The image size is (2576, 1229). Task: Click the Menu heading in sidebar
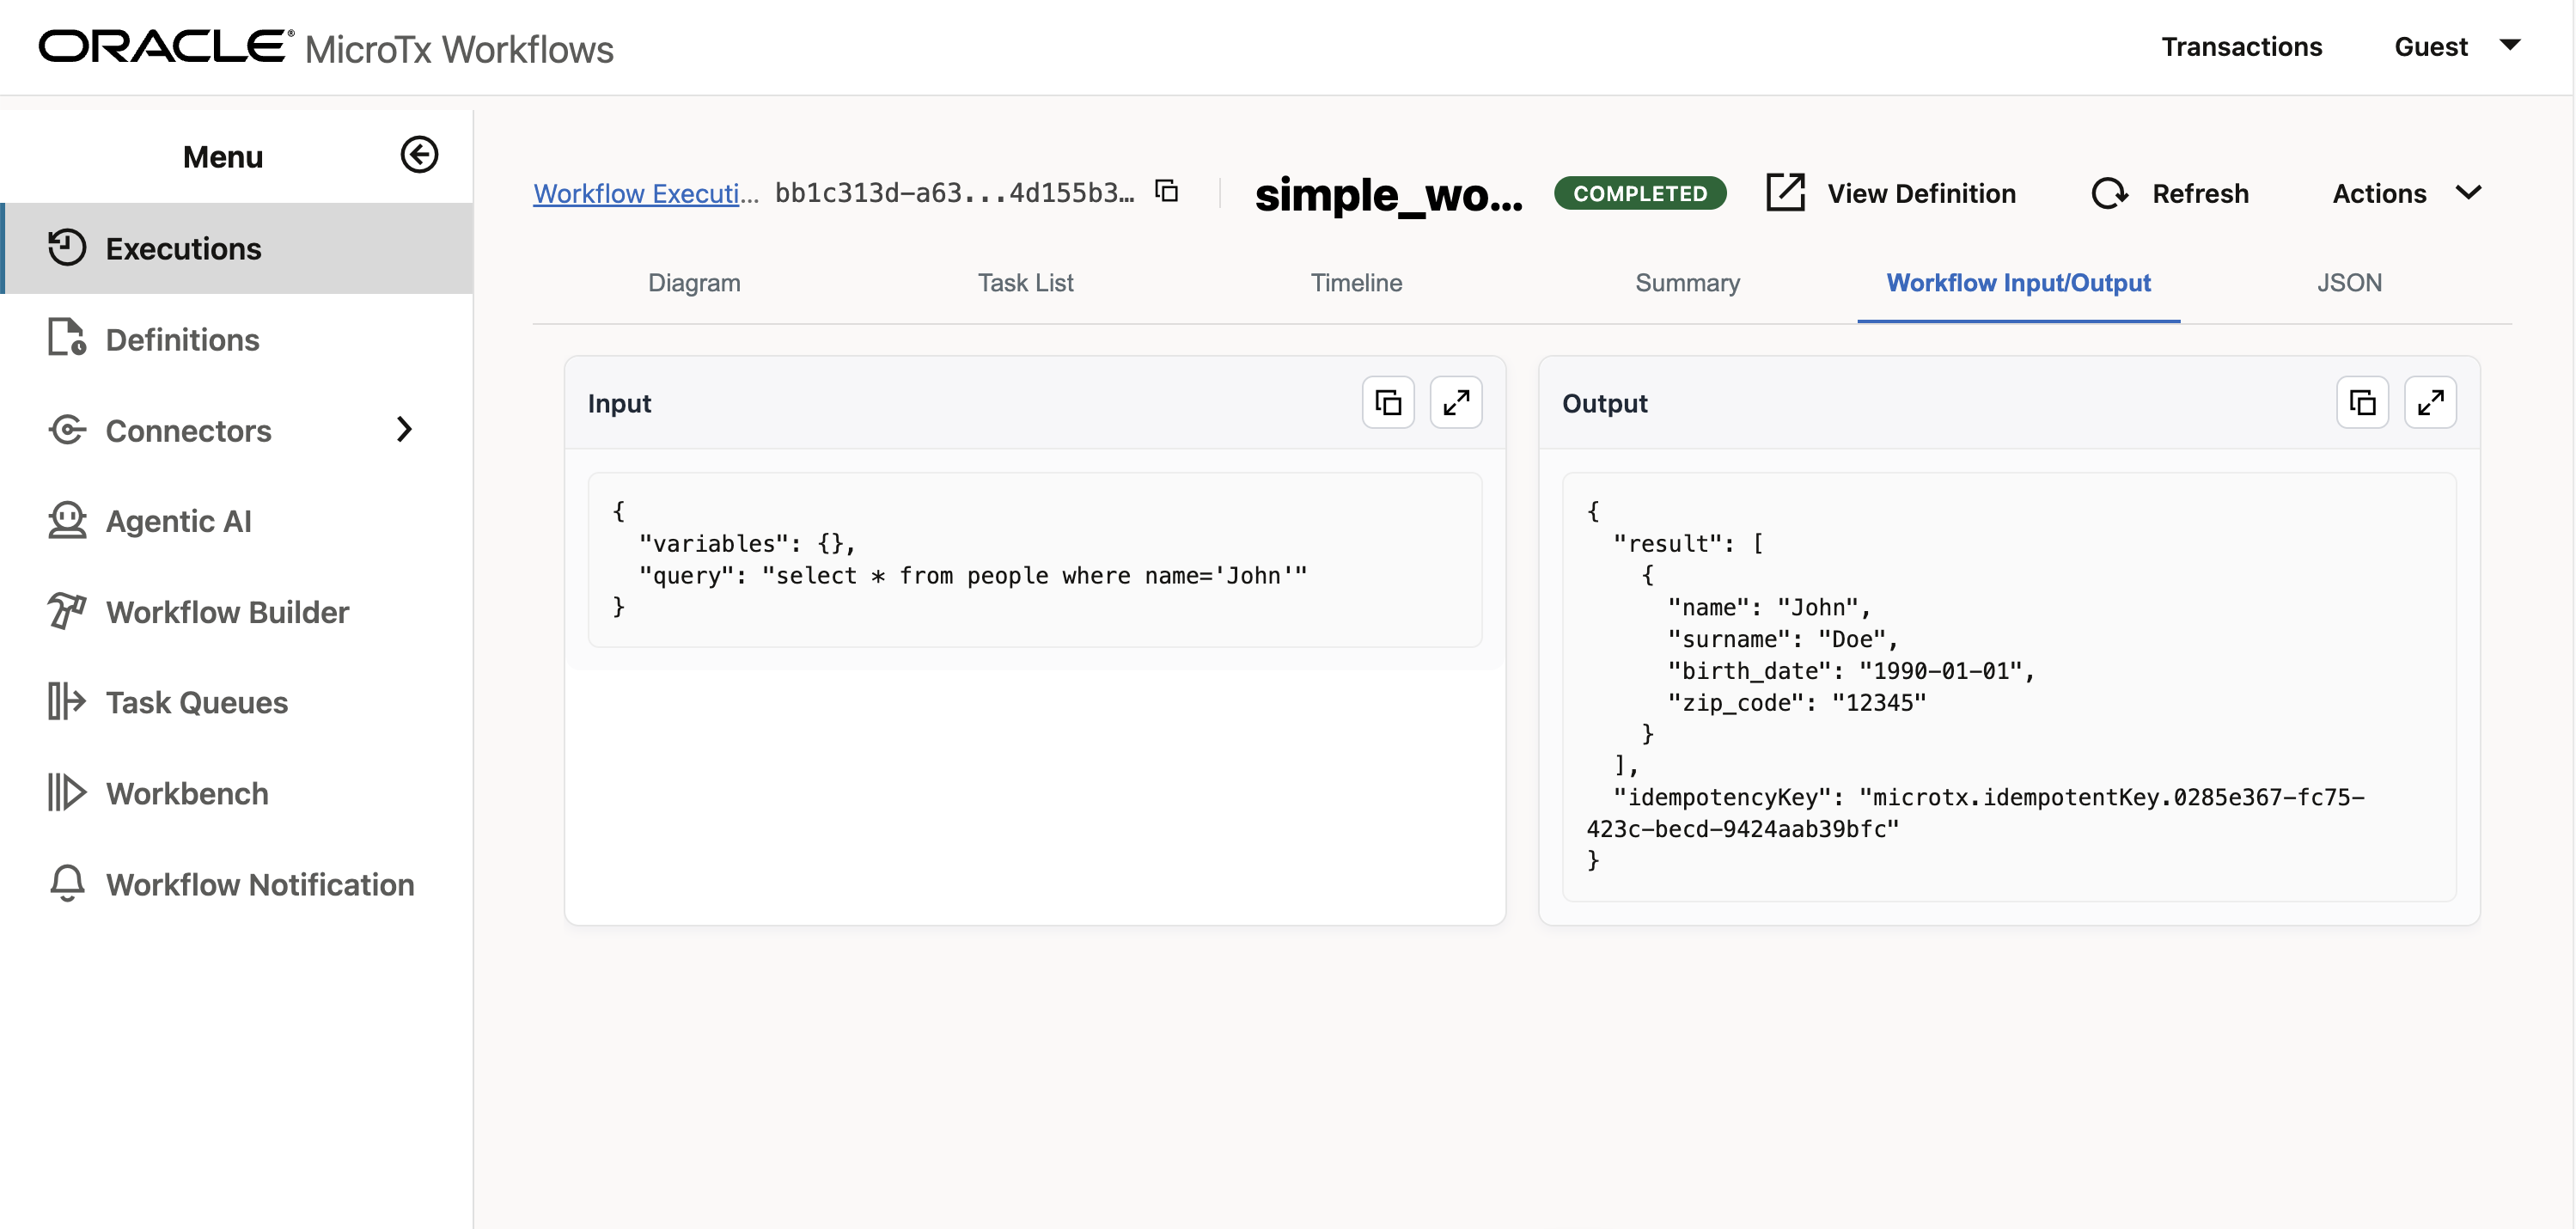pos(223,156)
